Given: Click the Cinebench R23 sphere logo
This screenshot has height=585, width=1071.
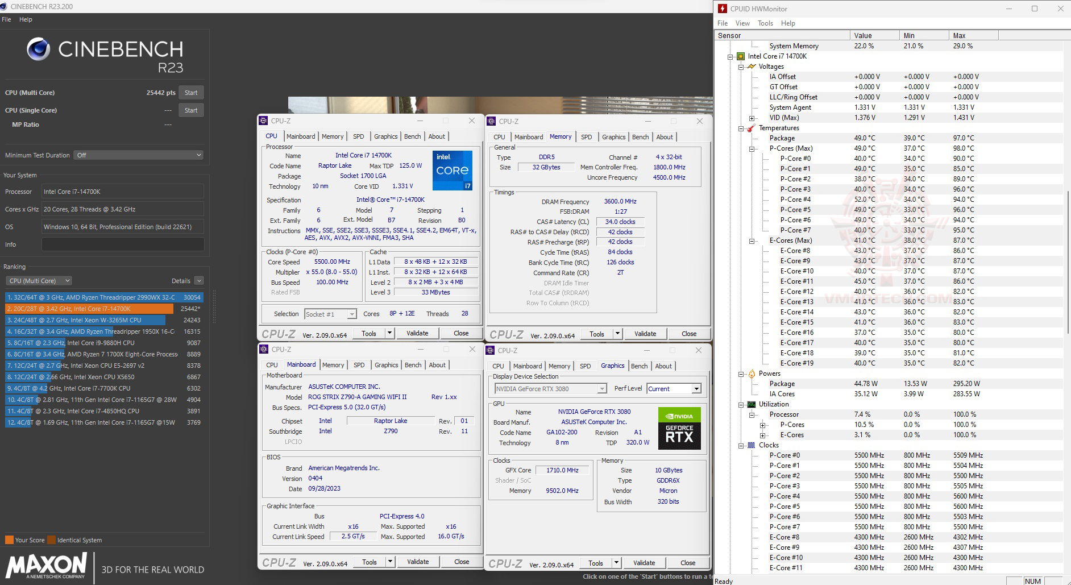Looking at the screenshot, I should (38, 49).
